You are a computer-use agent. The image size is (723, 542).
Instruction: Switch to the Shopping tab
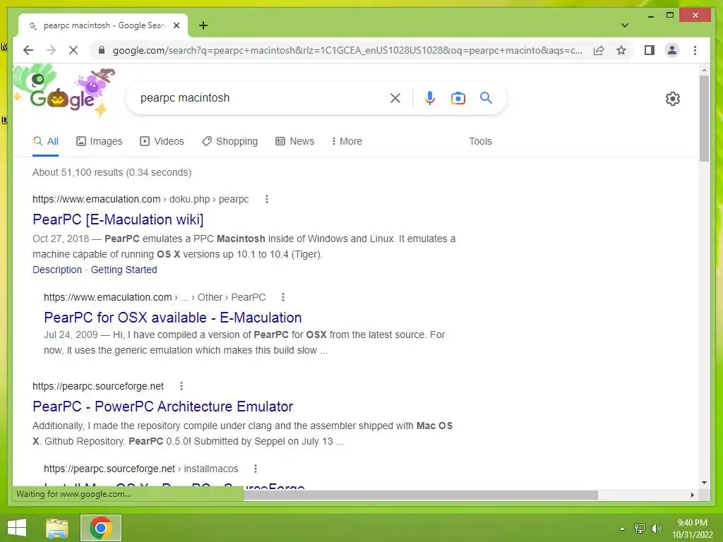click(x=229, y=141)
